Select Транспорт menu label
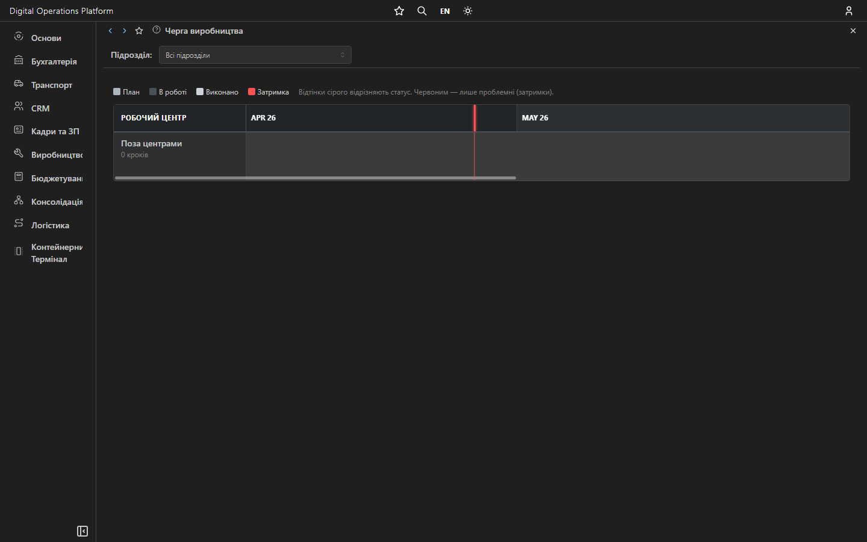The width and height of the screenshot is (867, 542). point(52,85)
